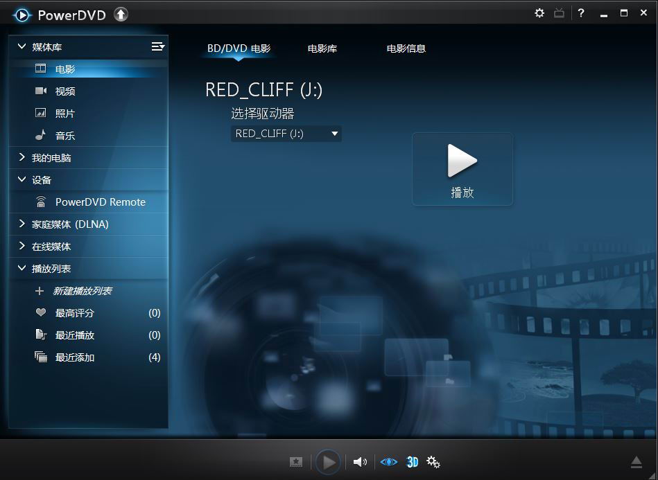The height and width of the screenshot is (480, 658).
Task: Select 视频 in the sidebar
Action: point(88,91)
